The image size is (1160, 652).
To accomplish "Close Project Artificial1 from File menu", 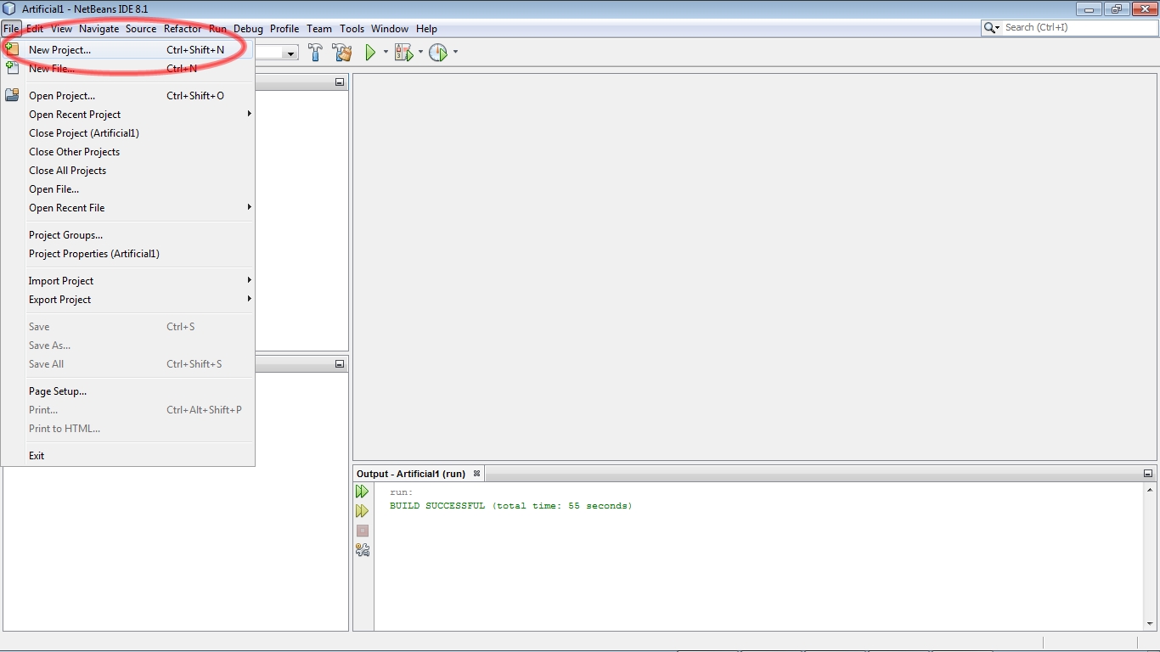I will (x=84, y=132).
